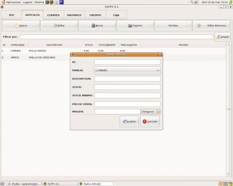Open the CLIENTES tab

click(53, 15)
